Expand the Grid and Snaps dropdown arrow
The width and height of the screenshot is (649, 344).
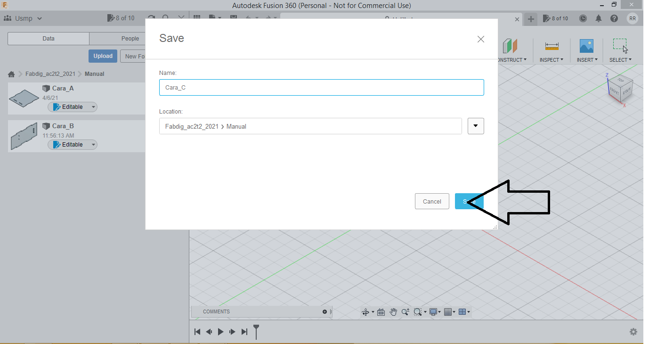pyautogui.click(x=454, y=312)
